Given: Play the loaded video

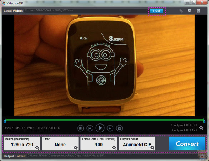Looking at the screenshot, I should pos(100,128).
